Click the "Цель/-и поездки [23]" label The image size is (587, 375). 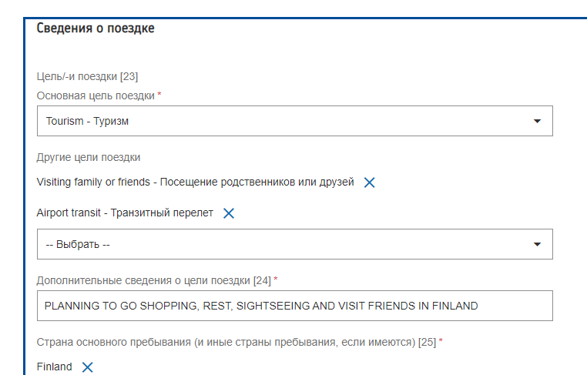tap(87, 75)
